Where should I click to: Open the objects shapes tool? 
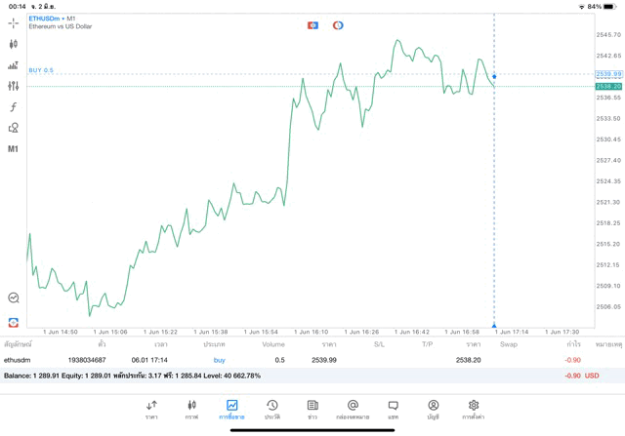tap(14, 128)
